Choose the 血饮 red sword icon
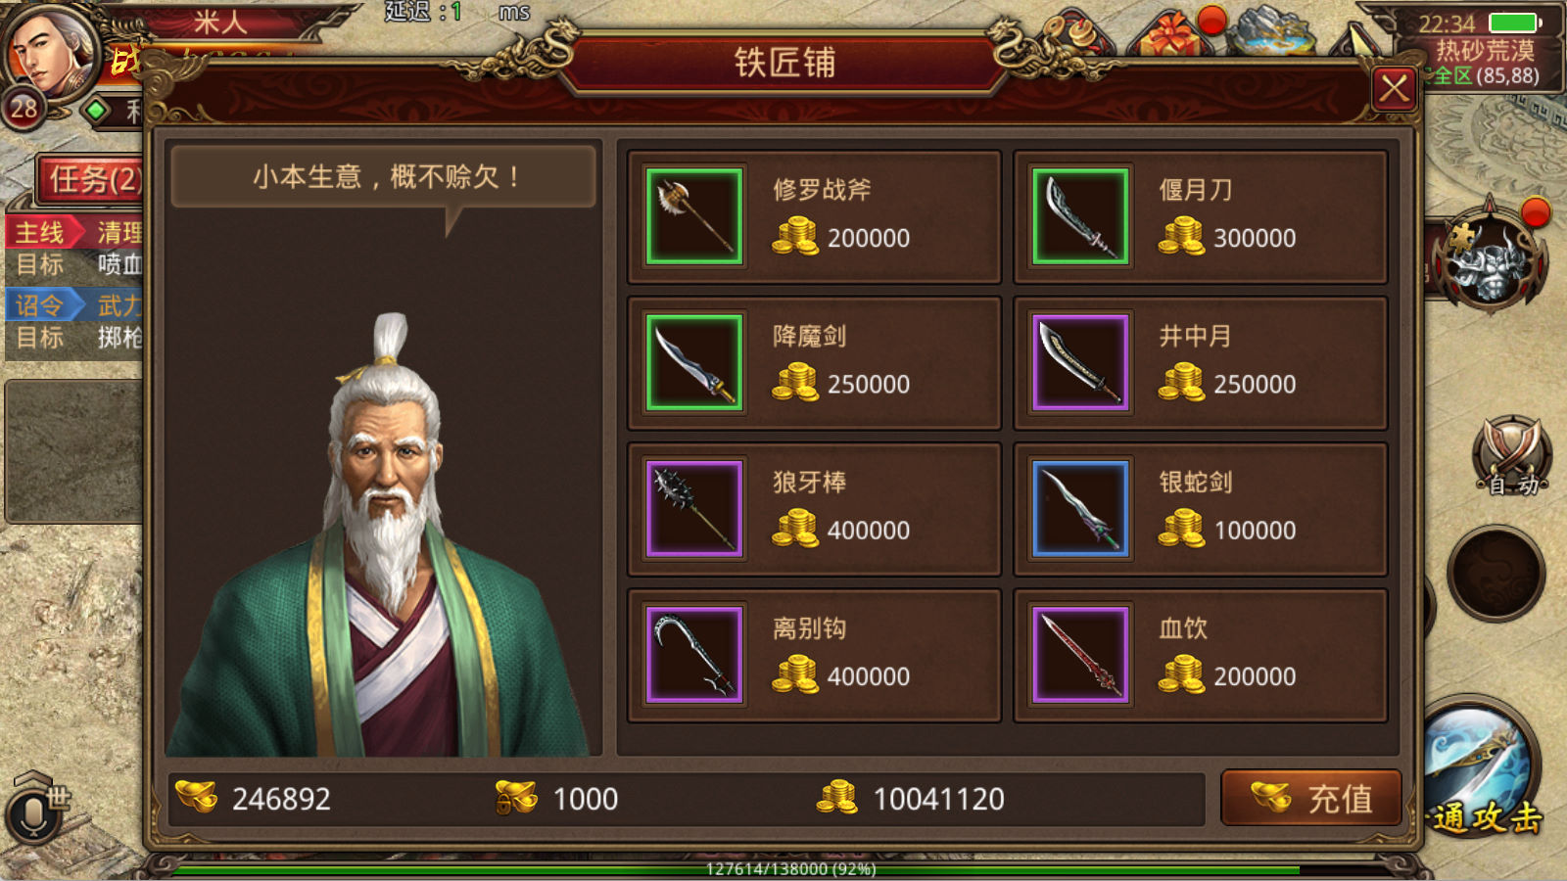 tap(1080, 655)
